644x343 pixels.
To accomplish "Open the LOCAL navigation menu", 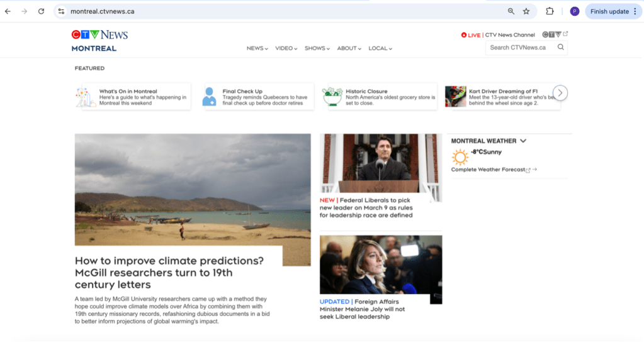I will click(x=380, y=48).
